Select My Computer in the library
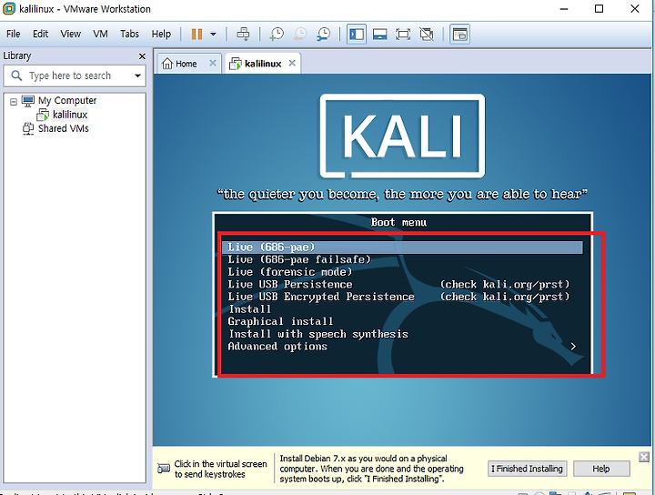The height and width of the screenshot is (495, 655). [x=66, y=101]
